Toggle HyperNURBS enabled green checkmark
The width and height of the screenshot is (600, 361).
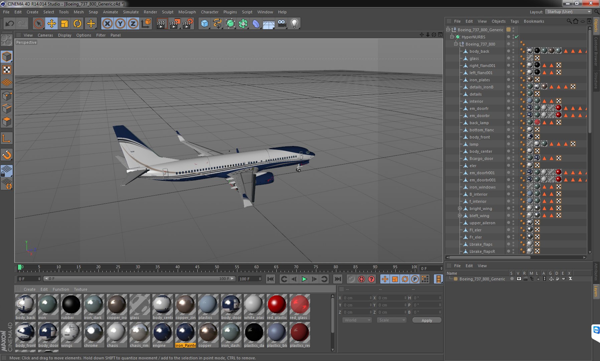[x=517, y=37]
